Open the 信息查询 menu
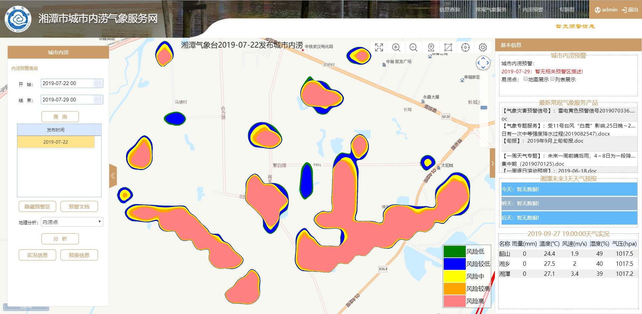Image resolution: width=642 pixels, height=314 pixels. coord(449,10)
